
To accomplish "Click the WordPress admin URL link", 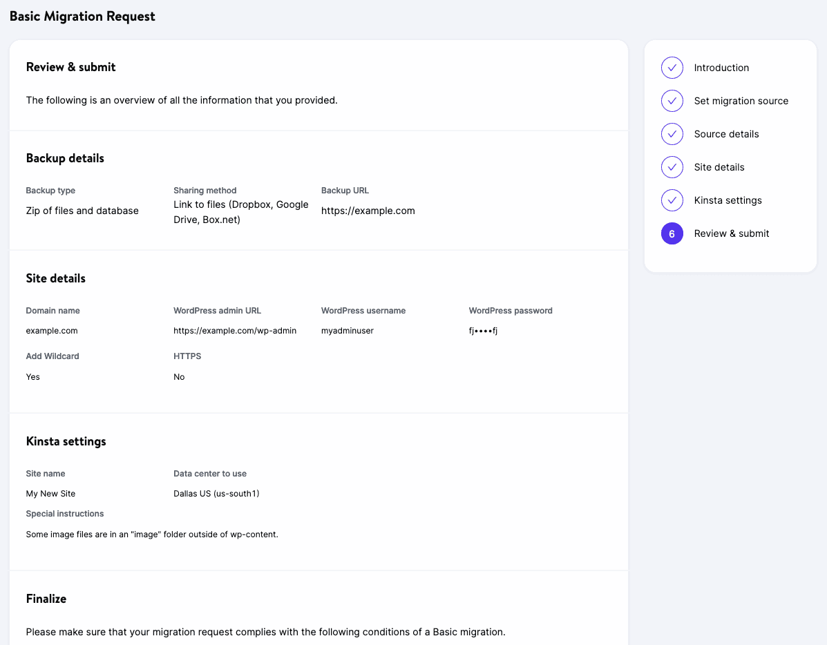I will [235, 331].
